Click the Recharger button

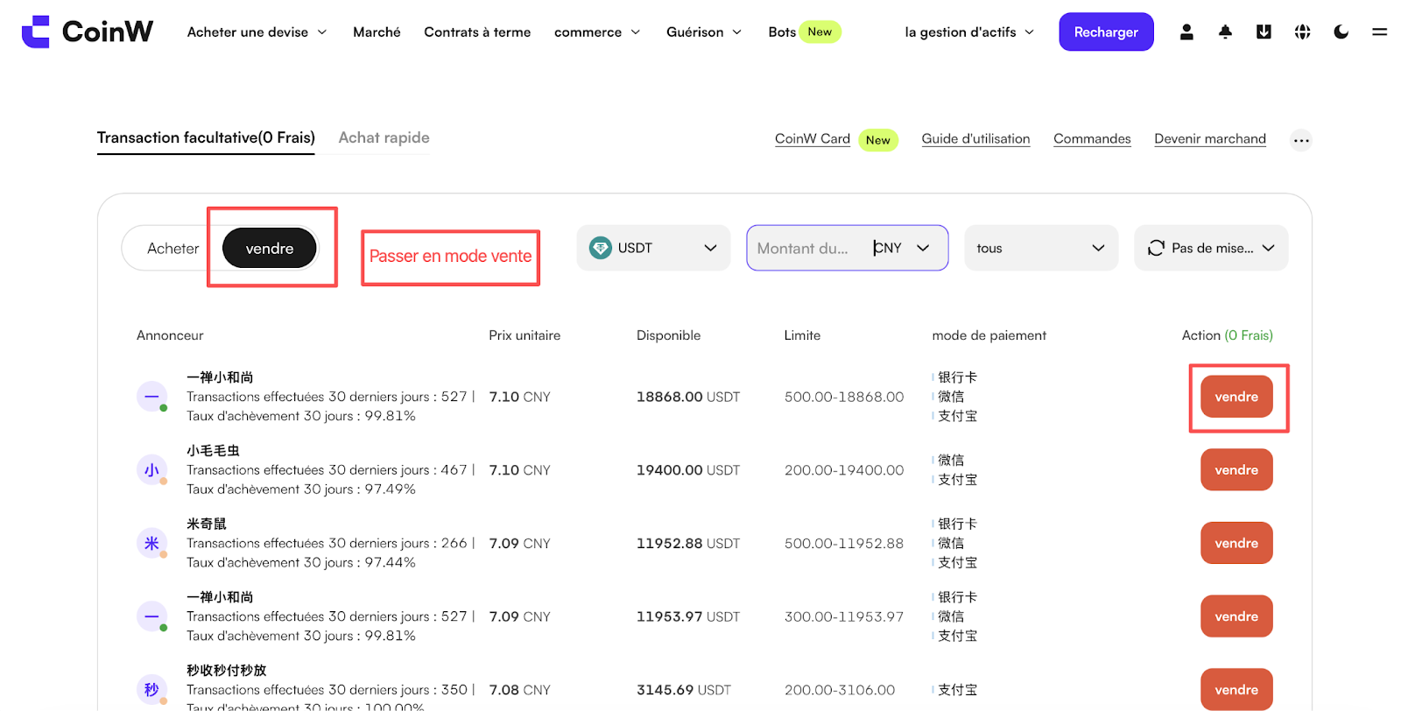point(1106,32)
